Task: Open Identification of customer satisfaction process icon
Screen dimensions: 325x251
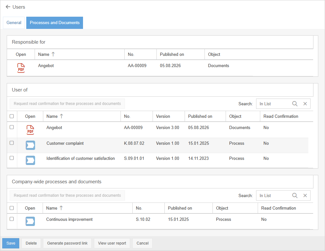Action: click(30, 160)
